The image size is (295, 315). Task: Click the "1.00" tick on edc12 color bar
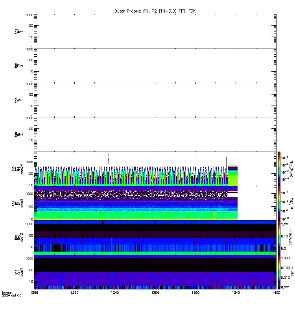point(284,224)
